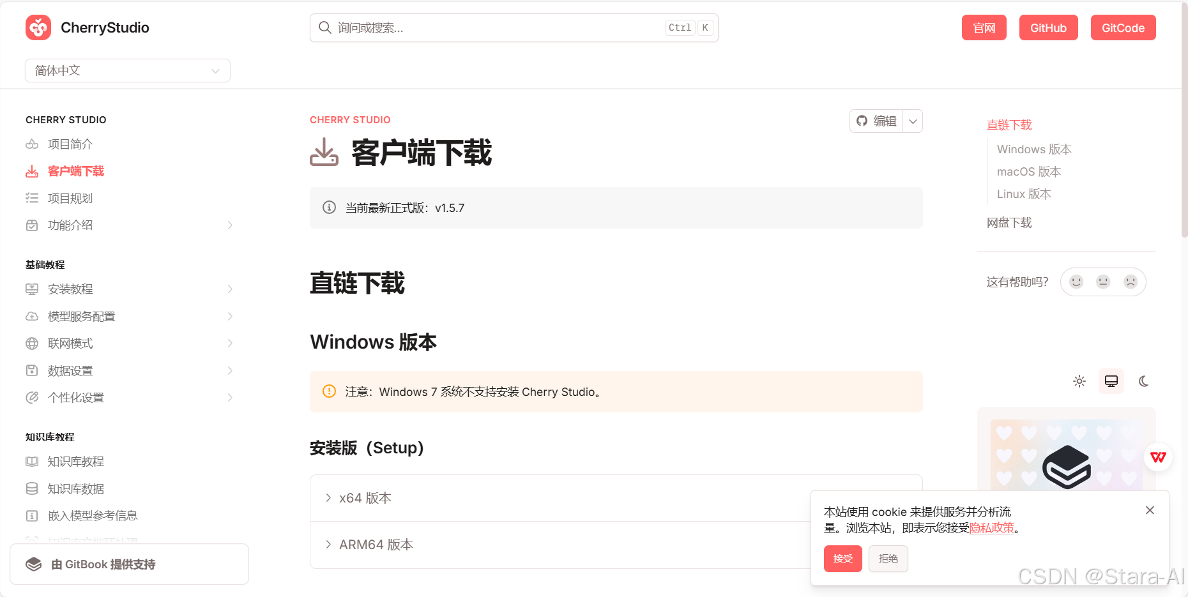1188x597 pixels.
Task: Click the red WPS floating icon
Action: coord(1158,457)
